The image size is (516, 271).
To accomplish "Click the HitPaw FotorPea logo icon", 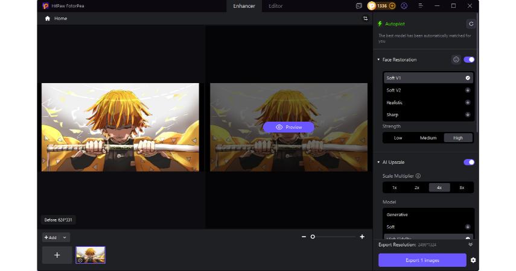I will (45, 6).
